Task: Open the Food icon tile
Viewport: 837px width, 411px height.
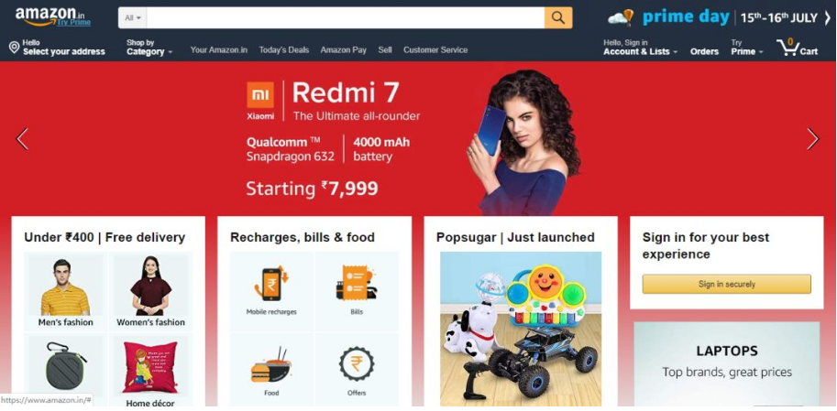Action: (x=271, y=364)
